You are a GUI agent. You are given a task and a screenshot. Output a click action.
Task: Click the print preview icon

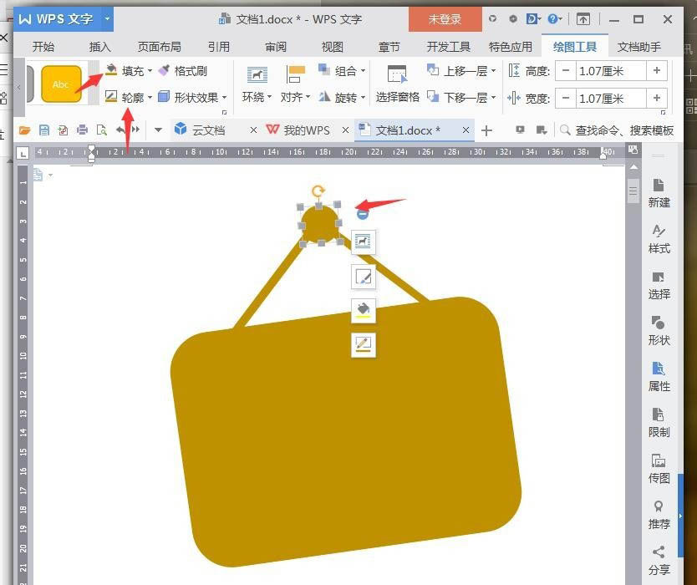point(102,130)
